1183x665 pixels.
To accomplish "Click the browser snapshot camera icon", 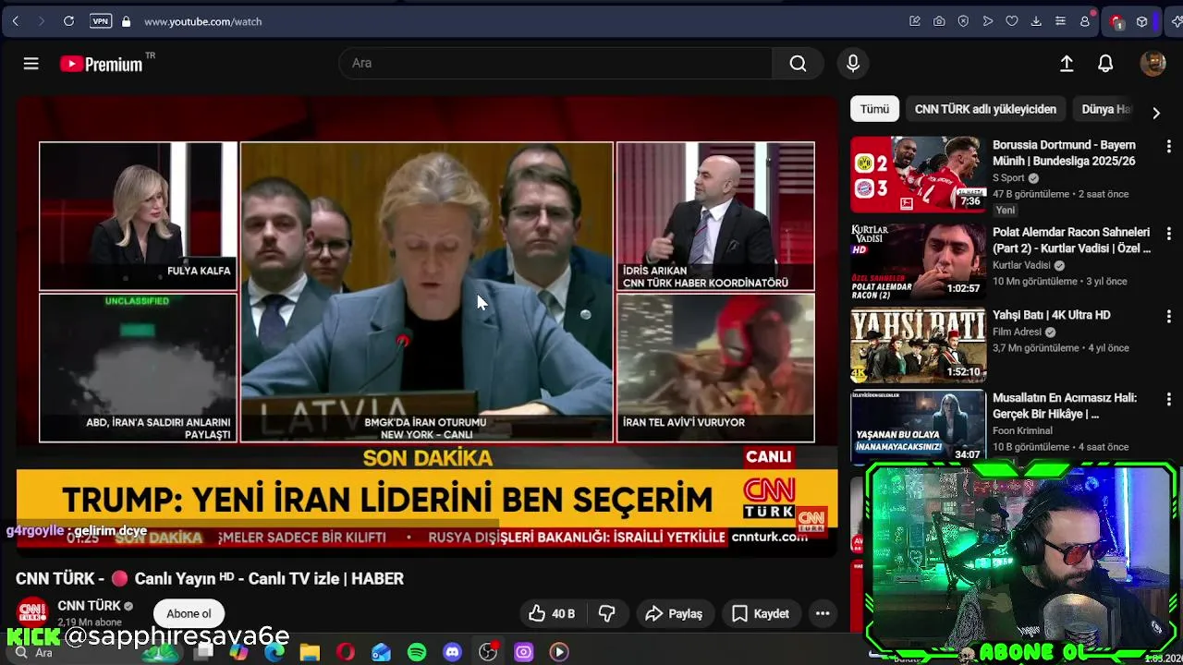I will coord(939,21).
